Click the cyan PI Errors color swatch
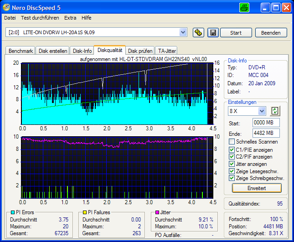The height and width of the screenshot is (242, 294). tap(13, 212)
